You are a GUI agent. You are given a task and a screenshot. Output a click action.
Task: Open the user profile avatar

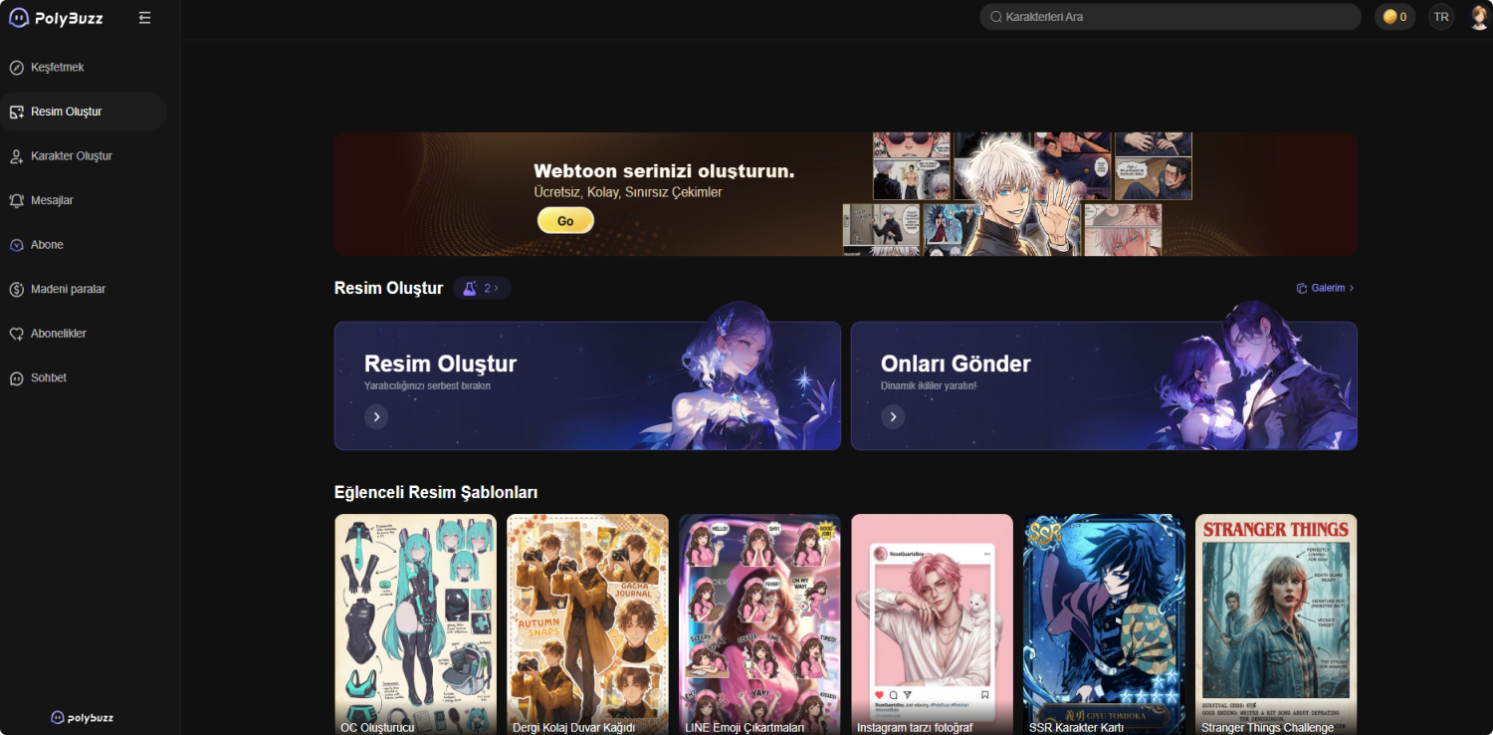[1479, 17]
